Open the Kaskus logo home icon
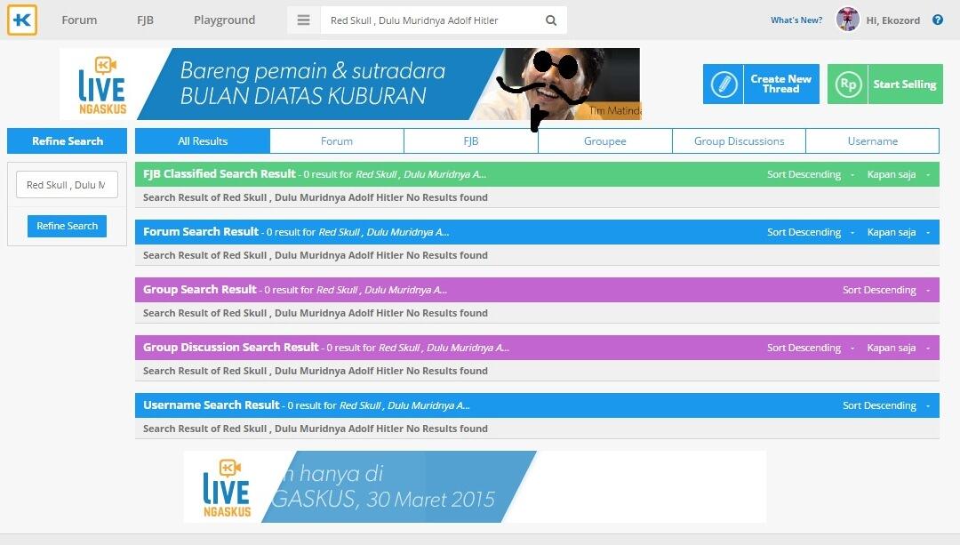 22,20
